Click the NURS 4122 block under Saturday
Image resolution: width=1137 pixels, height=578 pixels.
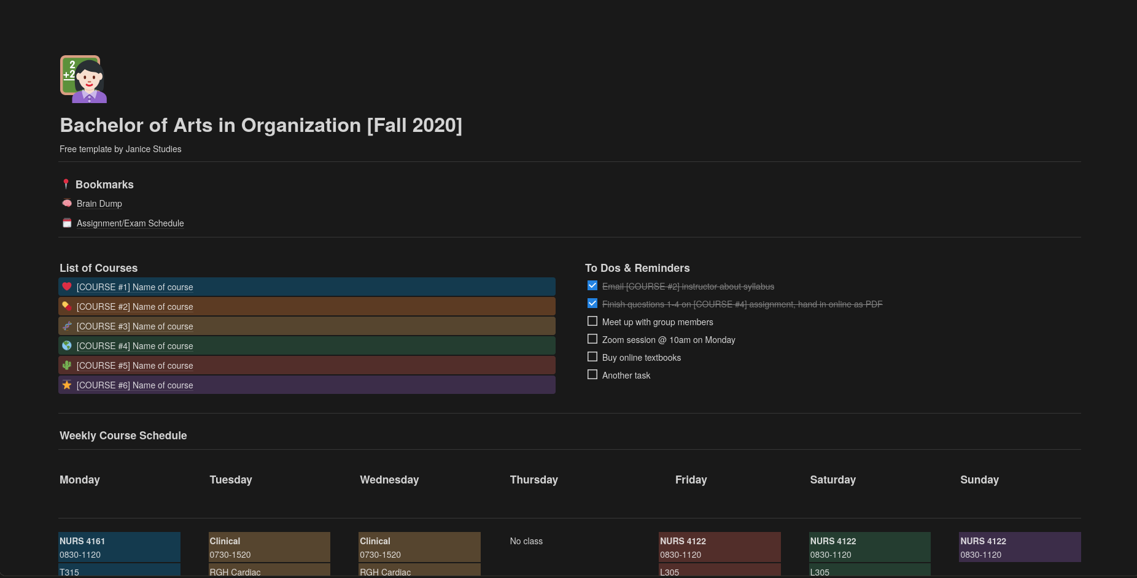click(870, 547)
